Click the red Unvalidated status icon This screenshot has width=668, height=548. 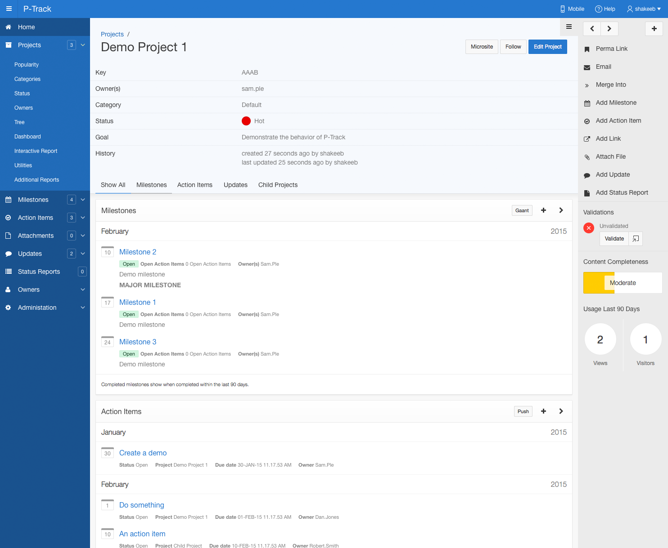point(589,228)
